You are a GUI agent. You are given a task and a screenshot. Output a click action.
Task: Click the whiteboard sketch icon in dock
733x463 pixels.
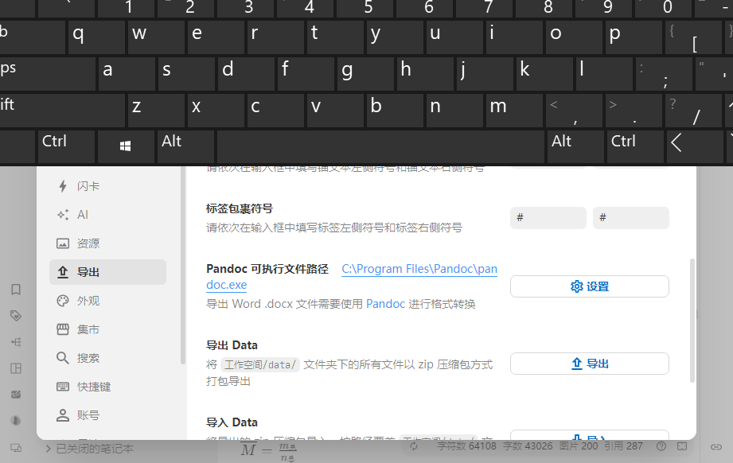(16, 395)
